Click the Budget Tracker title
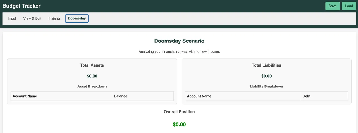 [x=22, y=6]
